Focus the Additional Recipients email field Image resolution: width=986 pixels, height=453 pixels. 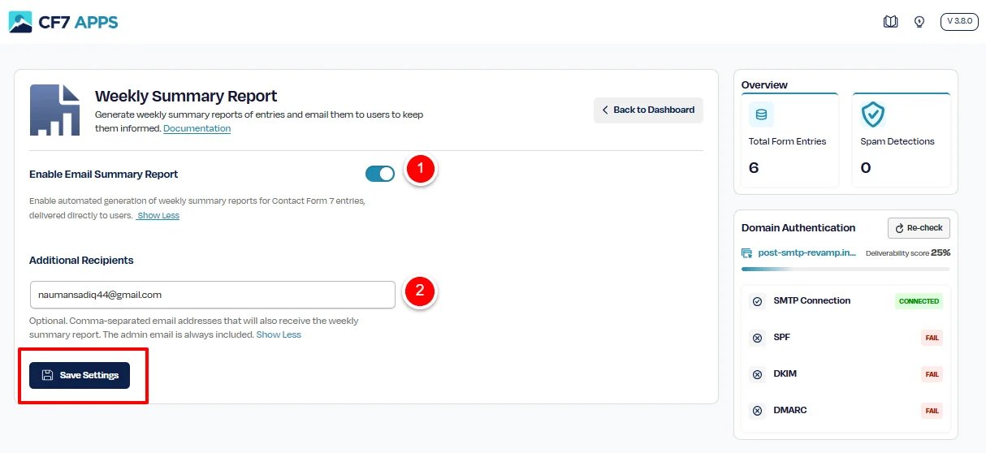[x=212, y=295]
